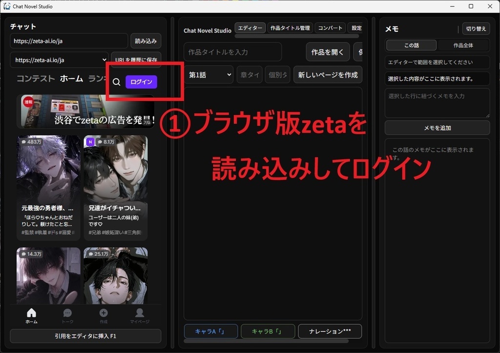
Task: Click the divider handle between editor and memo
Action: pos(374,183)
